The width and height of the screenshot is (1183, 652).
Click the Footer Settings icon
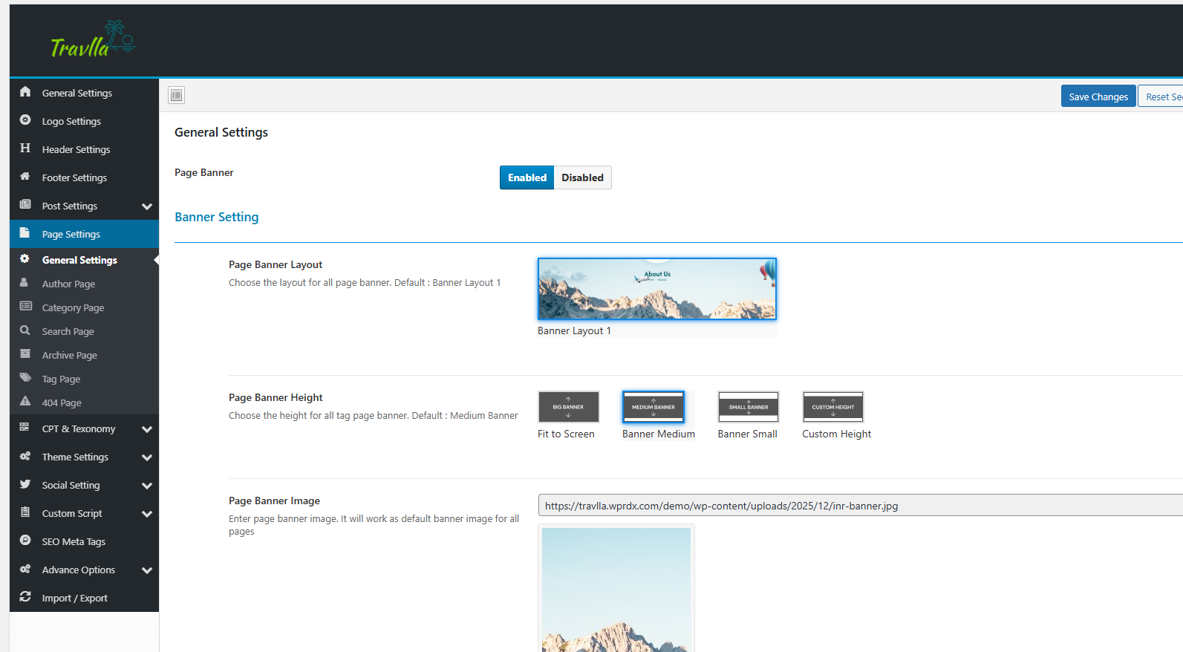pyautogui.click(x=25, y=177)
